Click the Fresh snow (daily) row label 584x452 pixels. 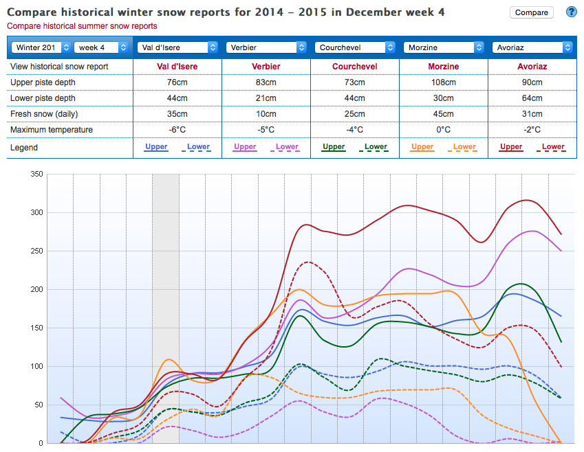(44, 114)
